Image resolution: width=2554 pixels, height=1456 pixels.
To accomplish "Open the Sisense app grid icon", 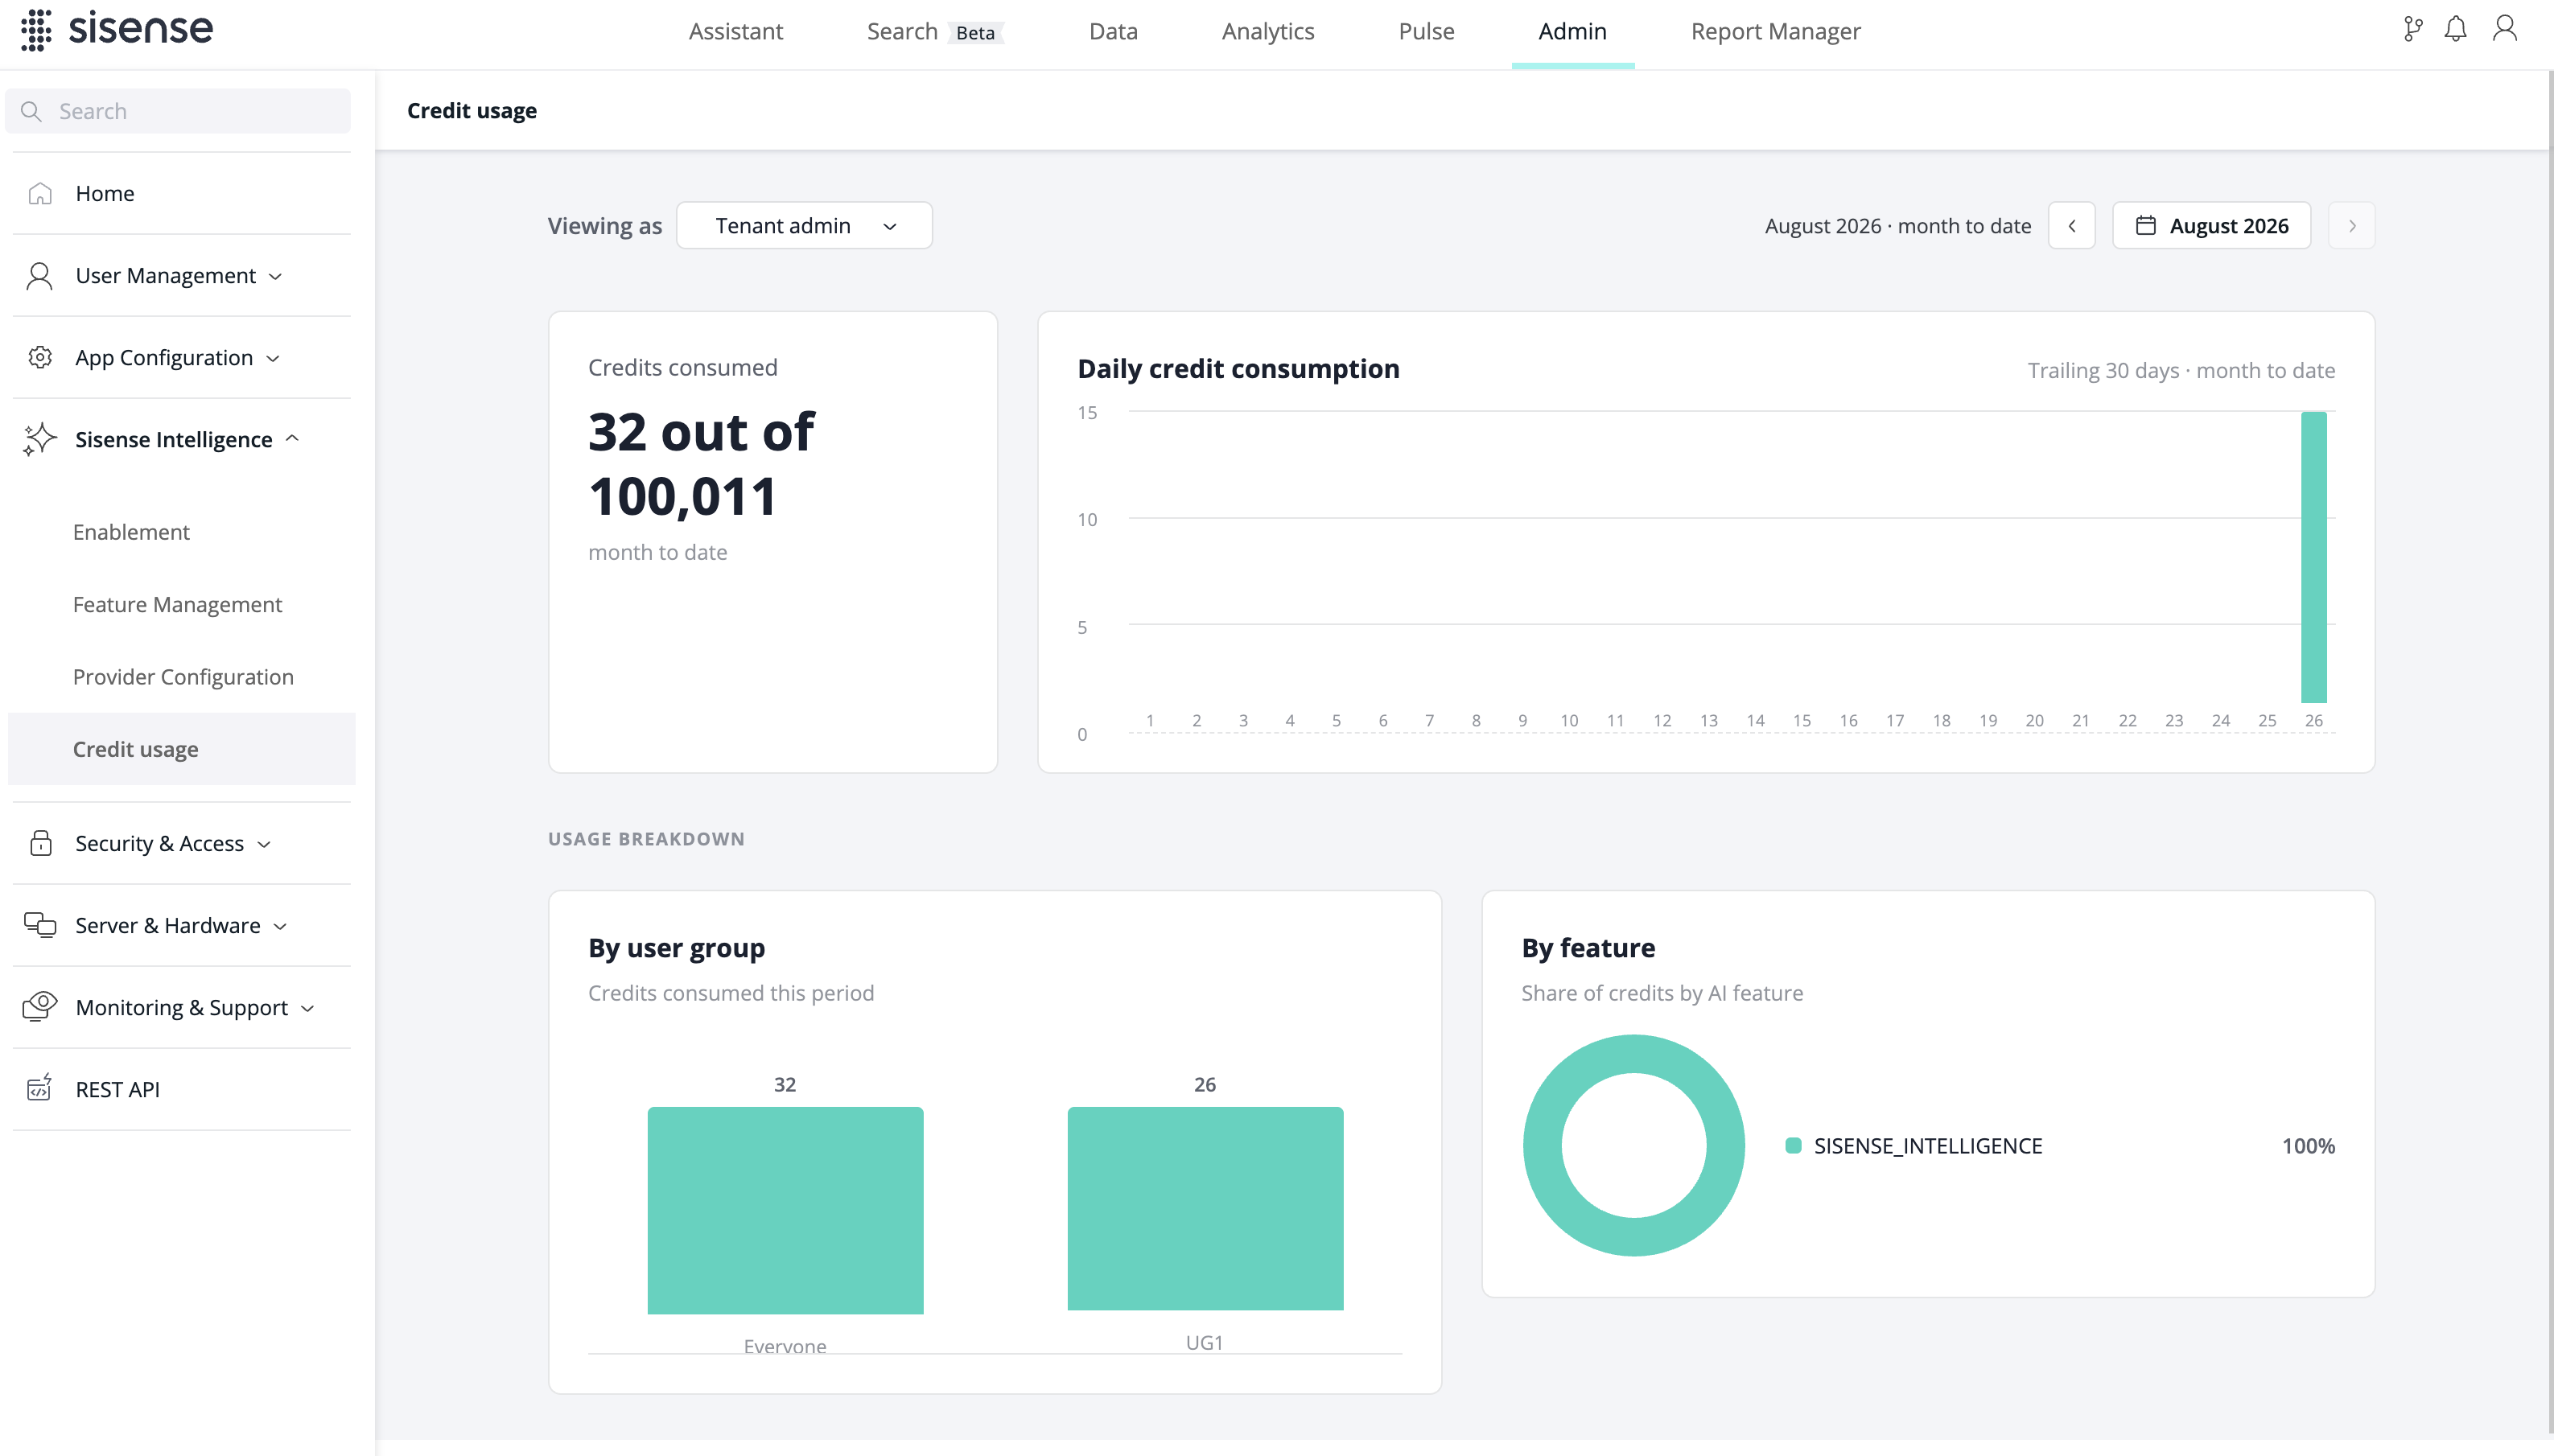I will pyautogui.click(x=36, y=30).
